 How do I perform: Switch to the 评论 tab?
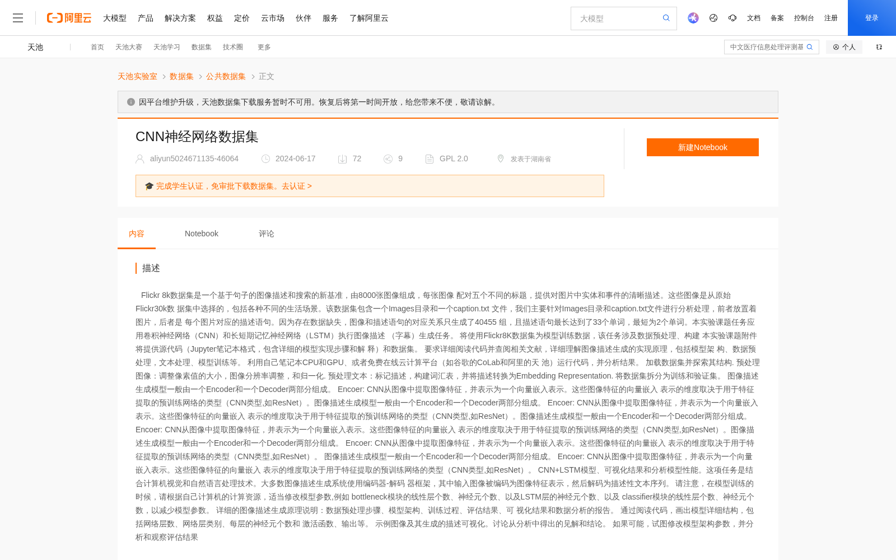coord(267,234)
